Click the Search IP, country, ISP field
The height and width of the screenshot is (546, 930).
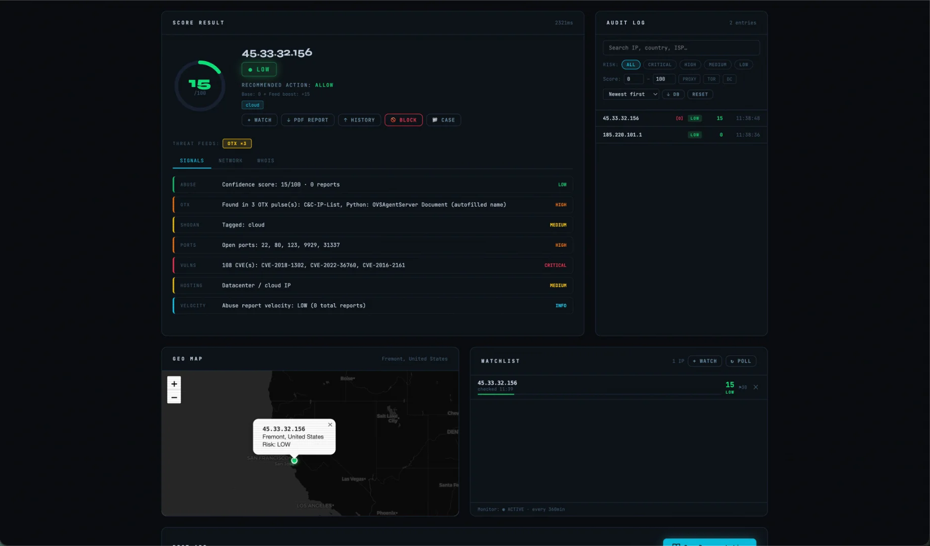click(x=681, y=48)
